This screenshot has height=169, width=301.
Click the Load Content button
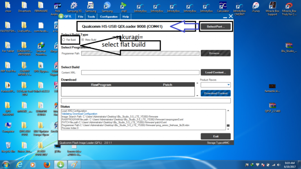(x=216, y=72)
